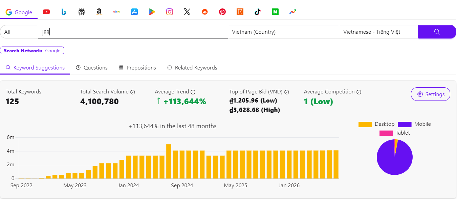Viewport: 457px width, 199px height.
Task: Open the eBay keyword source icon
Action: (x=117, y=12)
